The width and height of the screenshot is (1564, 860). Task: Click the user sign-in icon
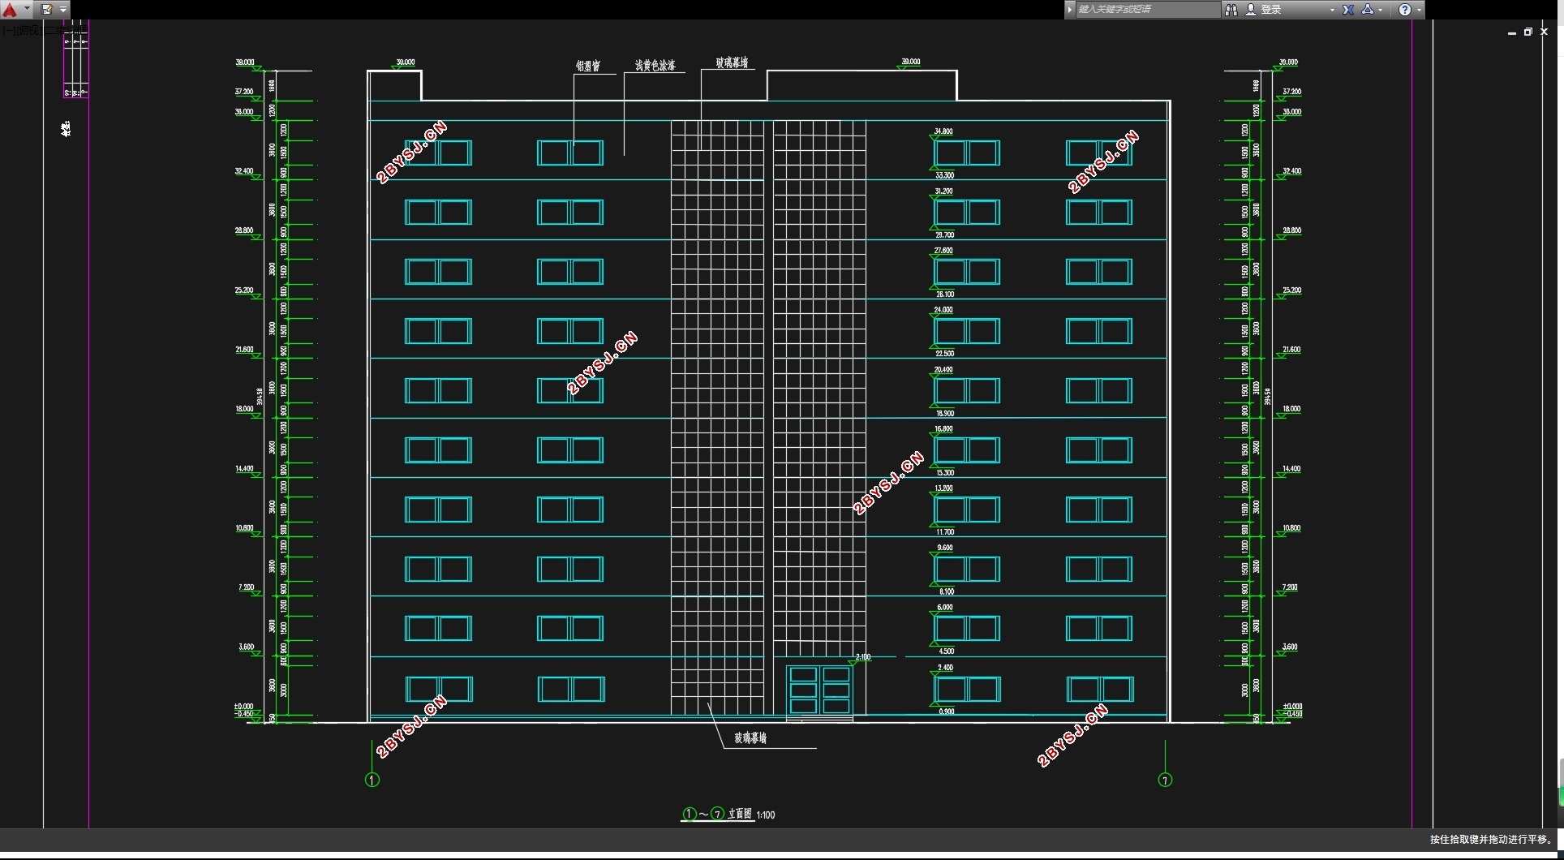point(1251,10)
